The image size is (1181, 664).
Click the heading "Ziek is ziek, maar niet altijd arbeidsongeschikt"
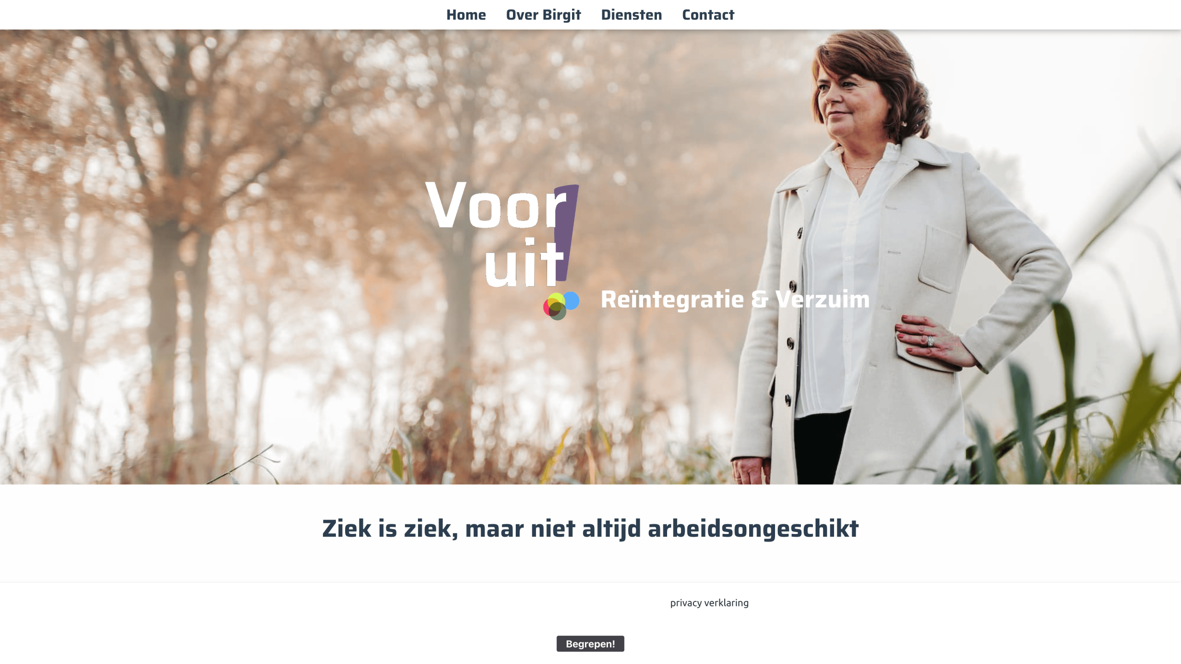(x=590, y=528)
